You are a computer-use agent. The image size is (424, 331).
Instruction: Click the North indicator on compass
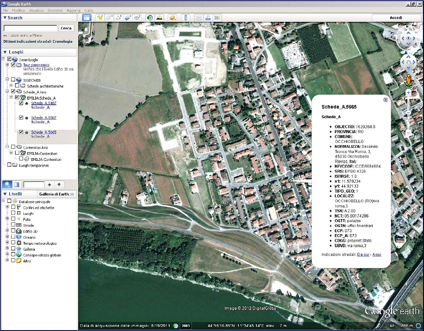[x=407, y=26]
